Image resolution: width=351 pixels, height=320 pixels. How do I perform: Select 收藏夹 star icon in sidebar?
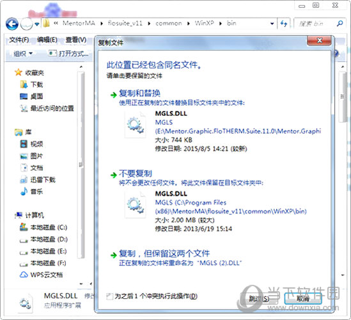(18, 72)
